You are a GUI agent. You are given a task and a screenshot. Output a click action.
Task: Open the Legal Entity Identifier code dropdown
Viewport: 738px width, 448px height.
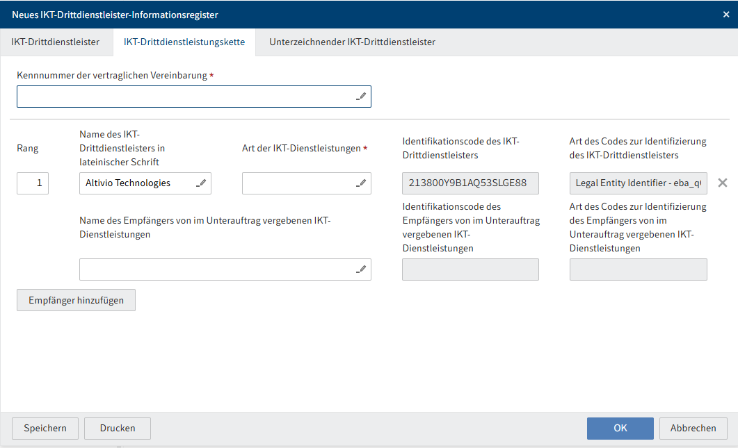638,183
